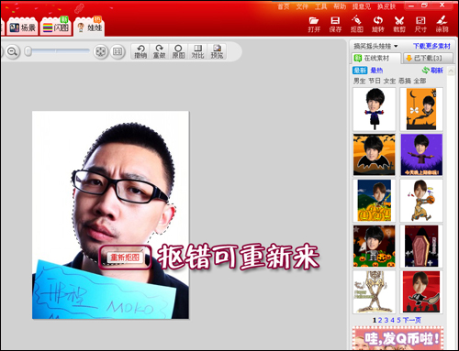The width and height of the screenshot is (459, 351).
Task: Choose the bat-wings doll template
Action: click(x=375, y=155)
